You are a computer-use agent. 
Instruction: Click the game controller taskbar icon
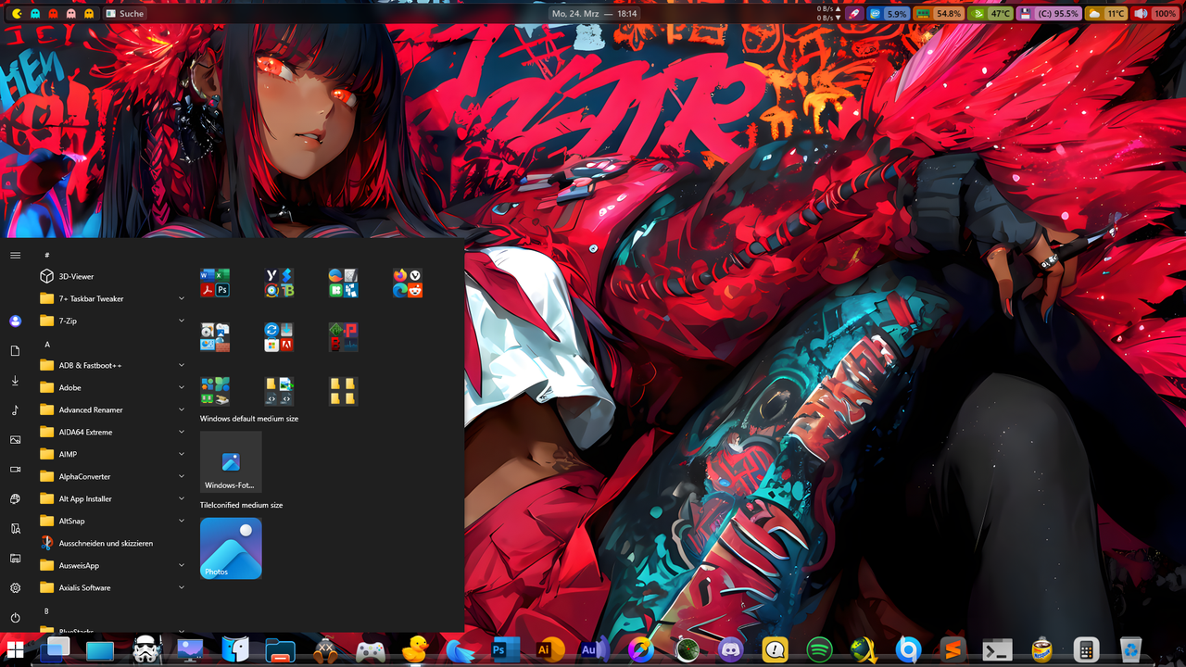pyautogui.click(x=371, y=651)
